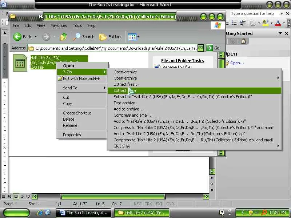Open the Back button history dropdown
Screen dimensions: 291x218
(x=36, y=37)
